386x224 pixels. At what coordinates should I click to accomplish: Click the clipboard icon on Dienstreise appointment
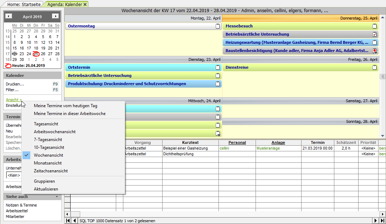coord(374,67)
